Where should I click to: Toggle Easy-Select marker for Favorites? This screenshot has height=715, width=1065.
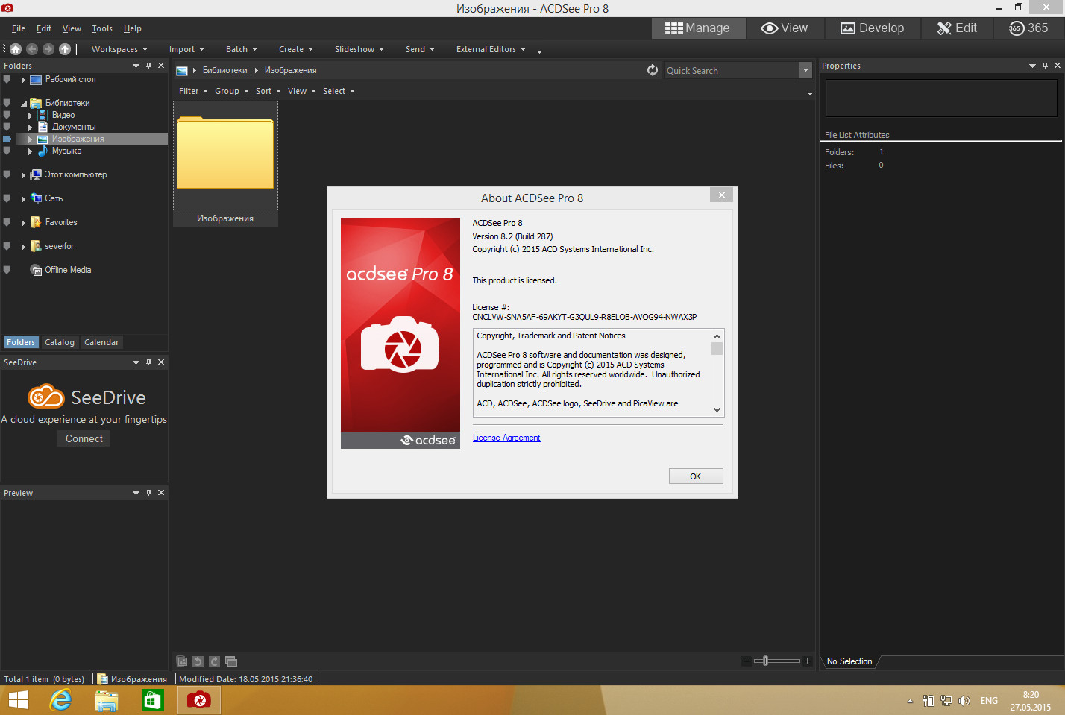click(x=7, y=222)
